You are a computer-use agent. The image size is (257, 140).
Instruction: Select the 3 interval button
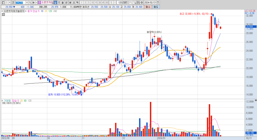click(85, 3)
